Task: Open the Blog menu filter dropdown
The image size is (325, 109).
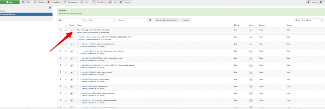Action: click(103, 20)
